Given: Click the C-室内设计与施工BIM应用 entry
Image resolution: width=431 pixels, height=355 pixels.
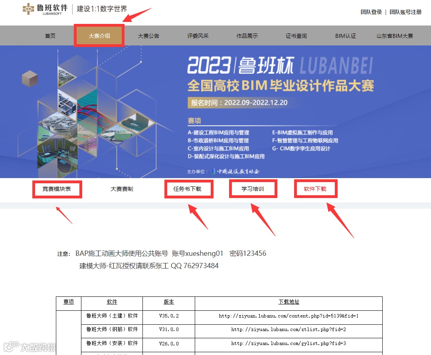Looking at the screenshot, I should 218,149.
